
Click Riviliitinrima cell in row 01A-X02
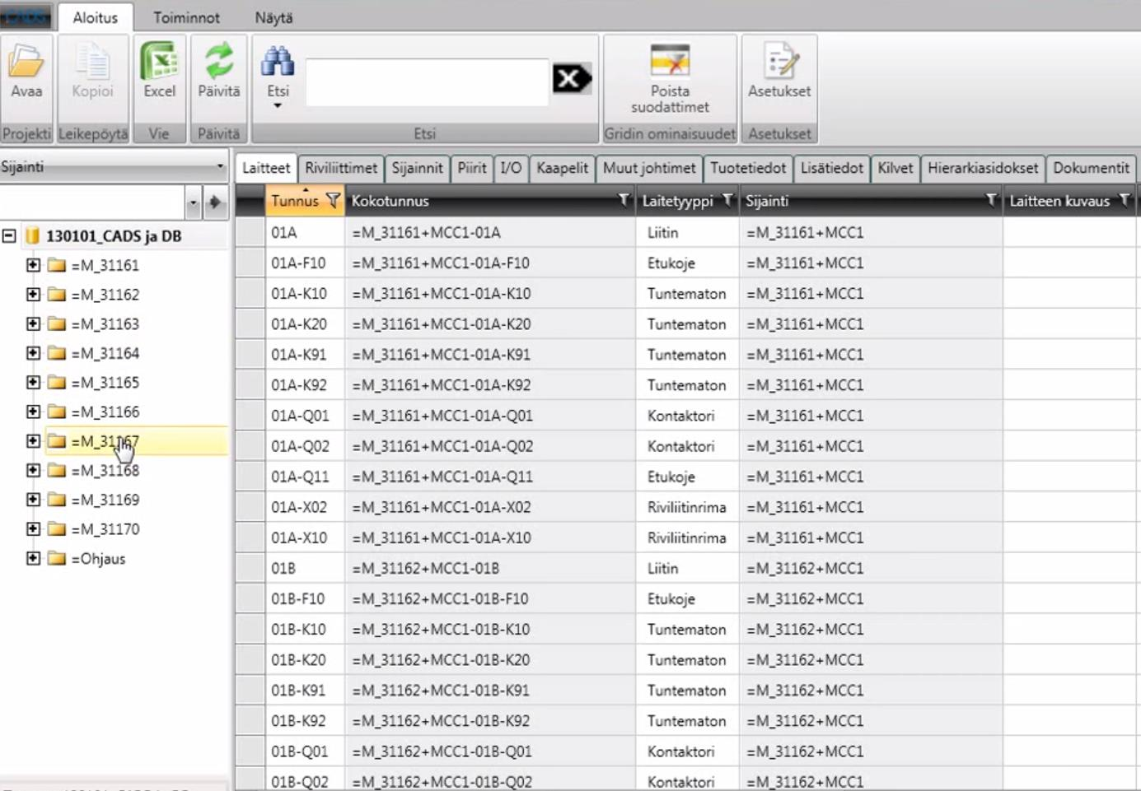pyautogui.click(x=687, y=507)
